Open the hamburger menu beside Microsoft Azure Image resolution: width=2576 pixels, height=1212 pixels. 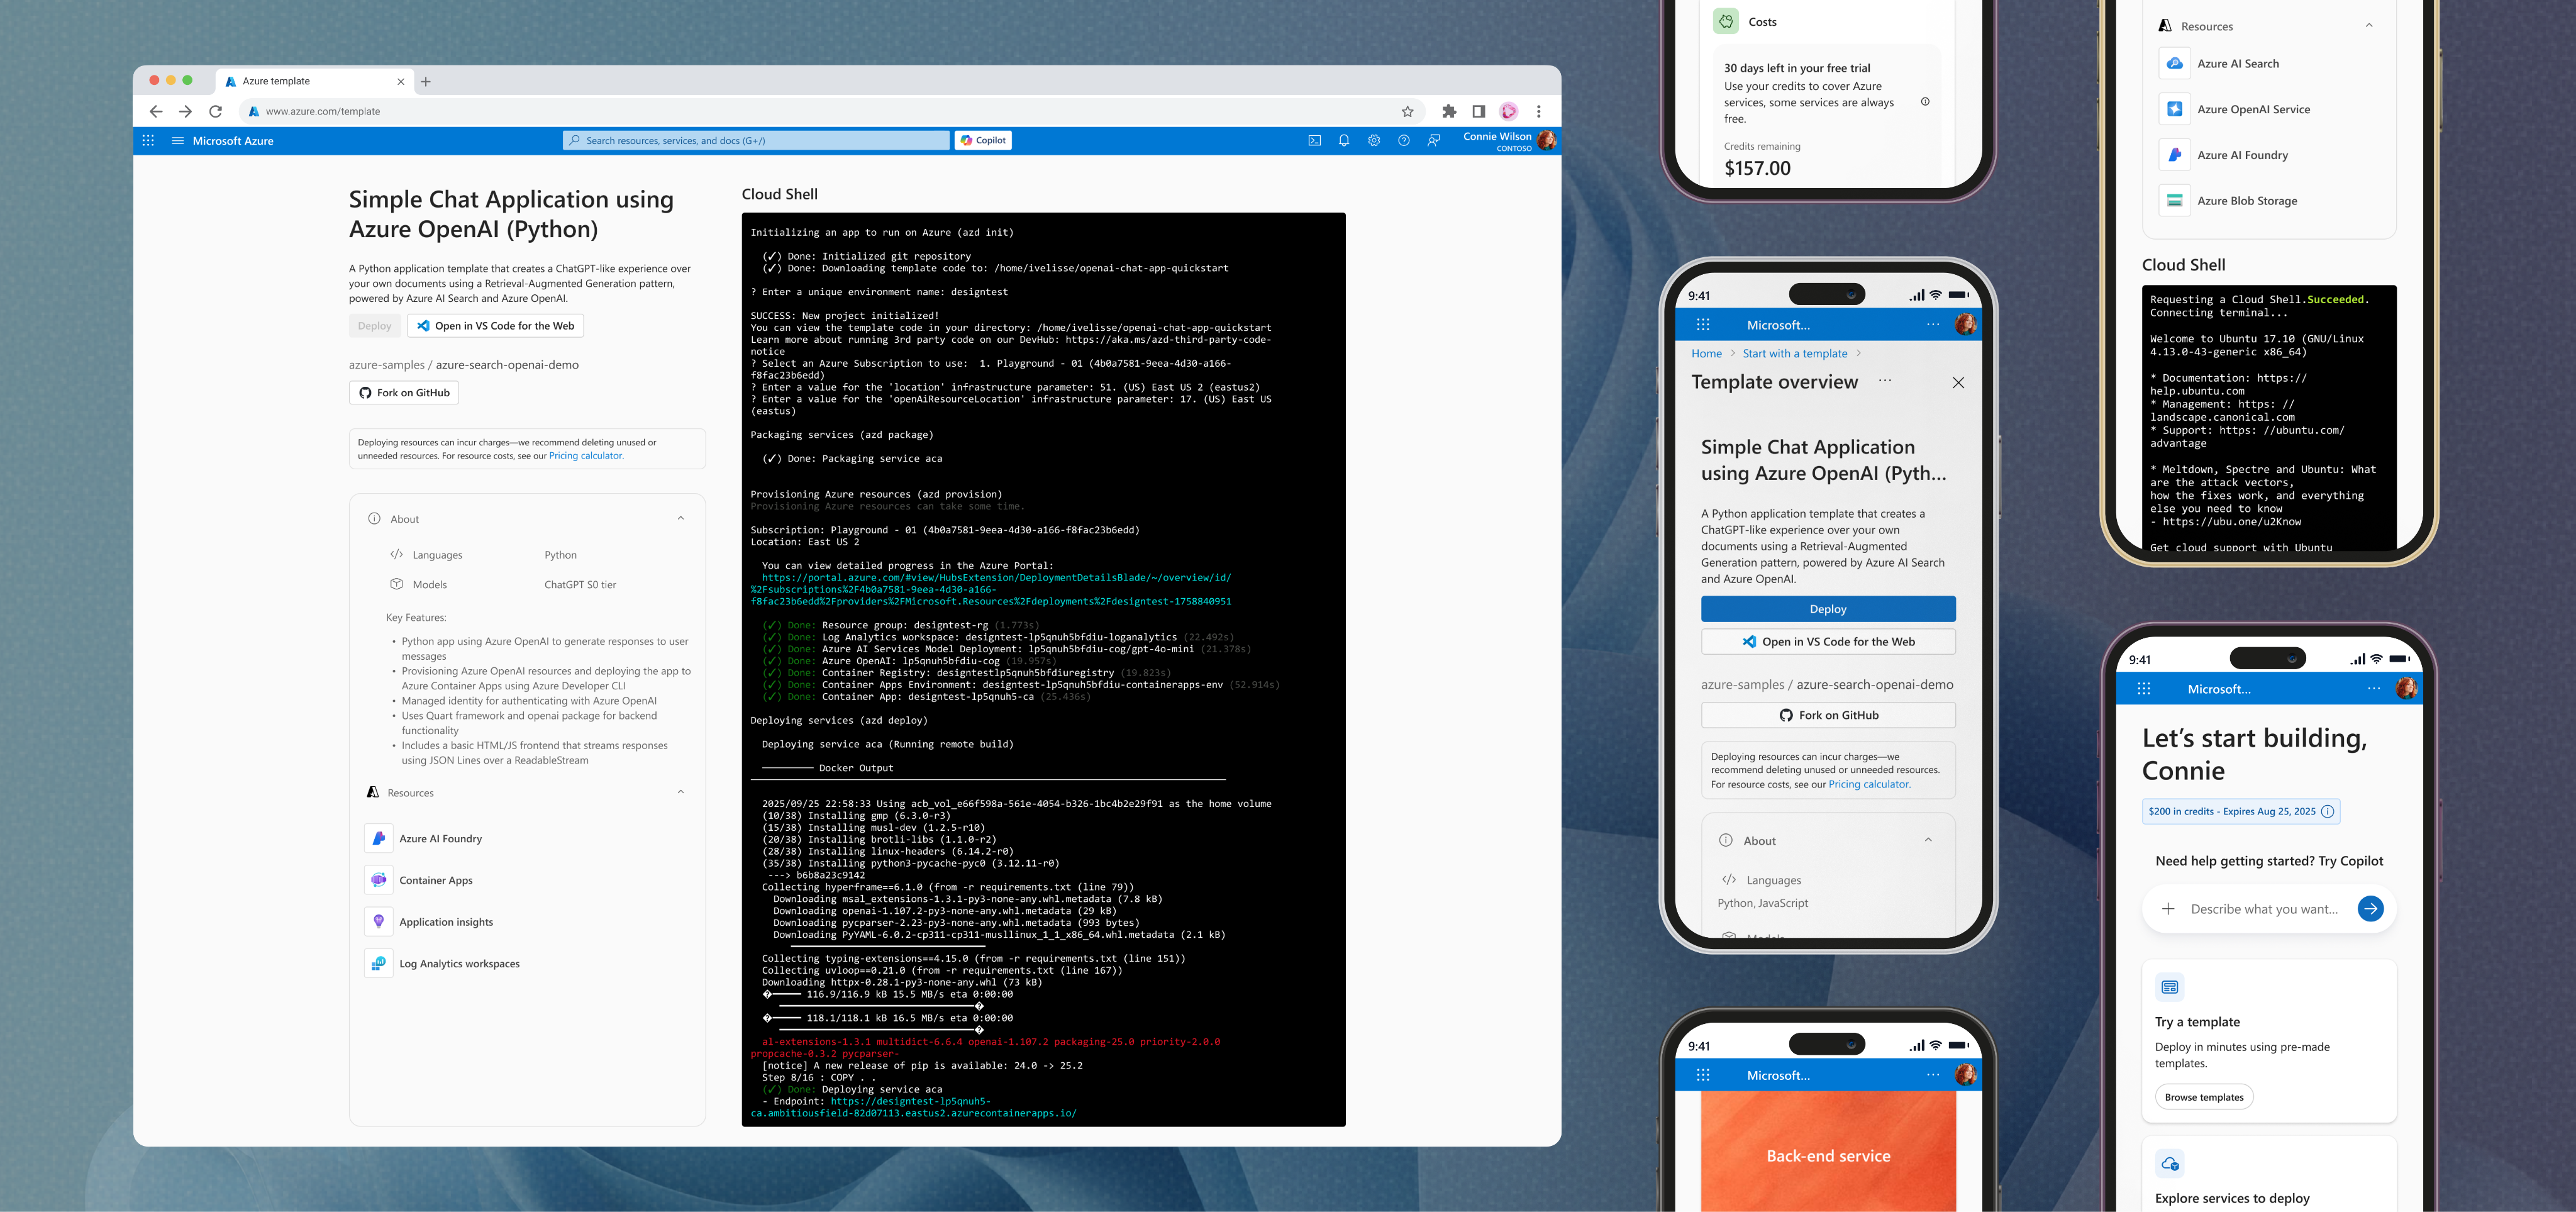(x=178, y=141)
